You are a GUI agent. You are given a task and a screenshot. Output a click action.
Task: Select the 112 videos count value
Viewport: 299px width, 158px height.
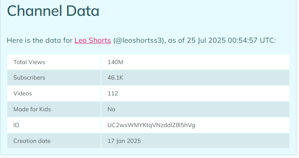(x=113, y=94)
